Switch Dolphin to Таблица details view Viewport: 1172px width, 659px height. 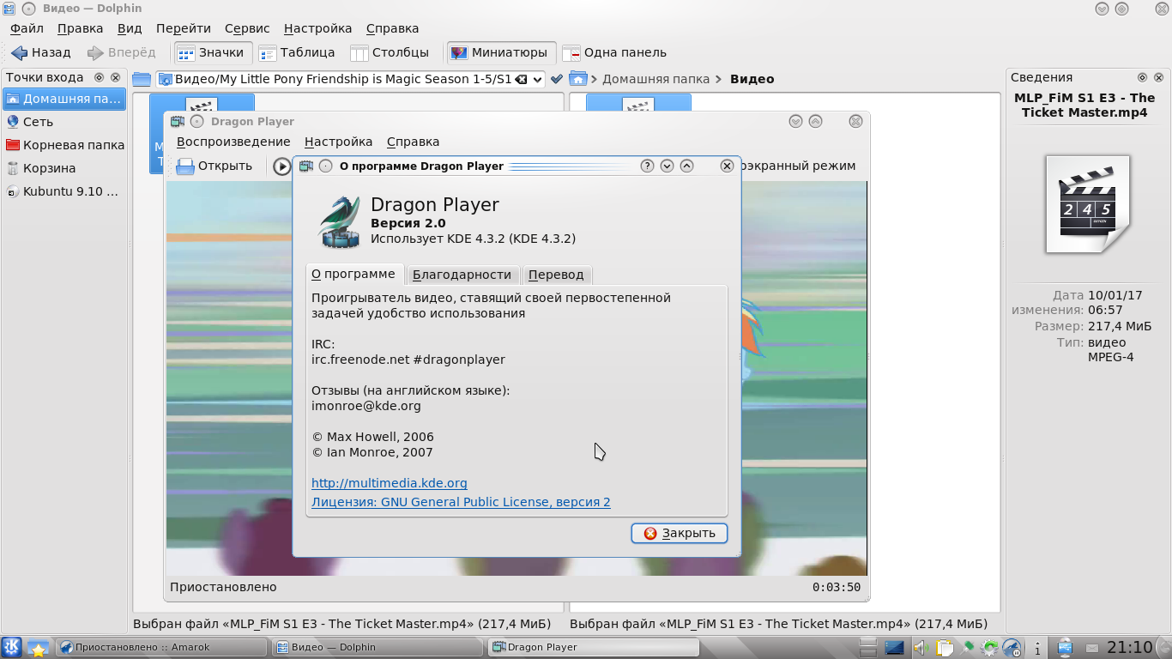point(297,52)
